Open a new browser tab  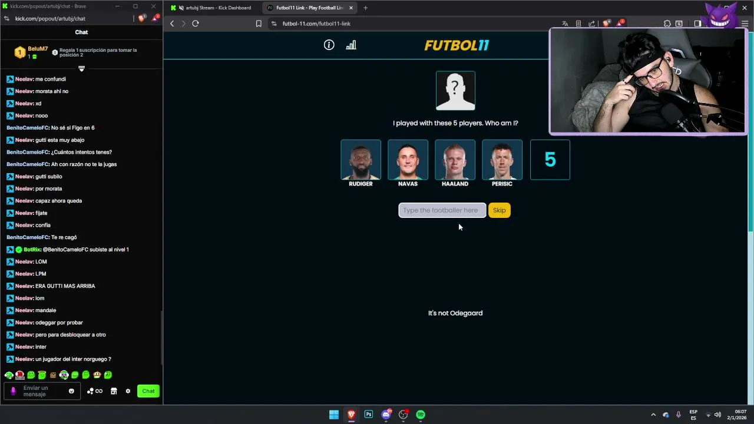pos(365,8)
